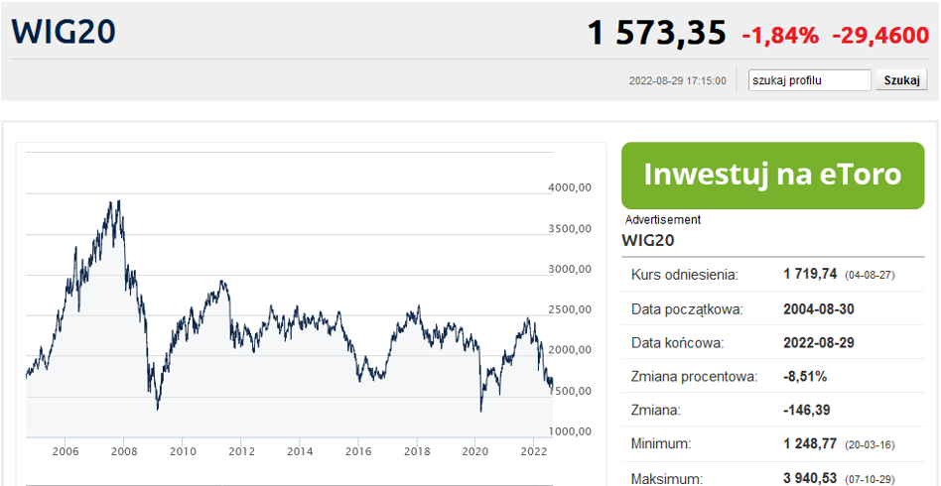
Task: Click the end date 2022-08-29
Action: pos(819,342)
